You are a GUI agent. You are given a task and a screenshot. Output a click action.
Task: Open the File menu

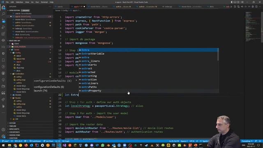pyautogui.click(x=7, y=2)
